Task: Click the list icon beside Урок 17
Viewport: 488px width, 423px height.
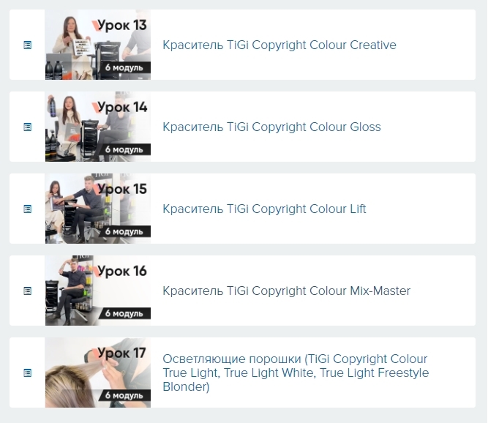Action: tap(28, 373)
